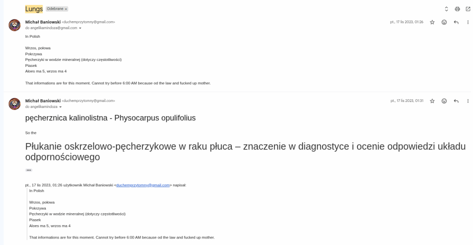The width and height of the screenshot is (473, 245).
Task: Click the Odebrane label tag
Action: (x=55, y=9)
